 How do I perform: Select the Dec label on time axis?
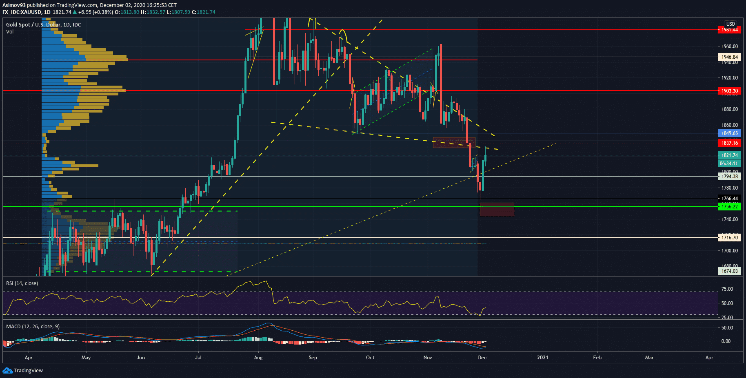482,358
